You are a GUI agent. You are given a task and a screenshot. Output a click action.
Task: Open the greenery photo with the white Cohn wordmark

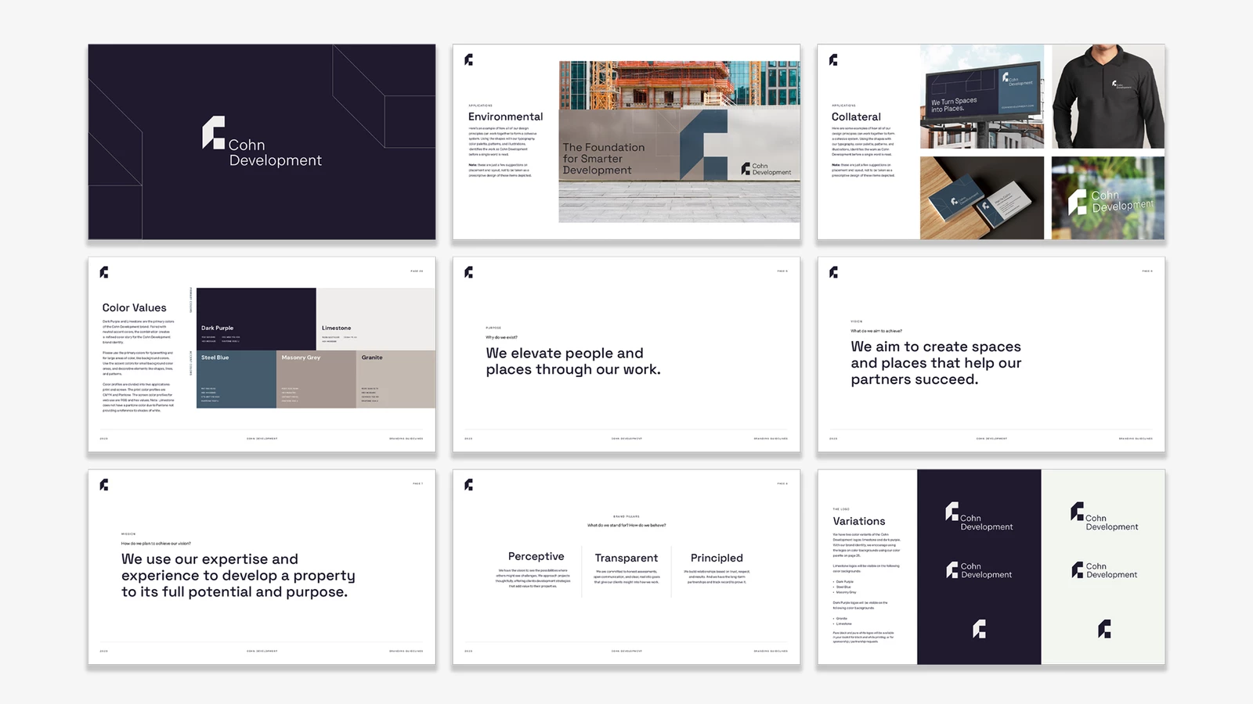point(1109,196)
